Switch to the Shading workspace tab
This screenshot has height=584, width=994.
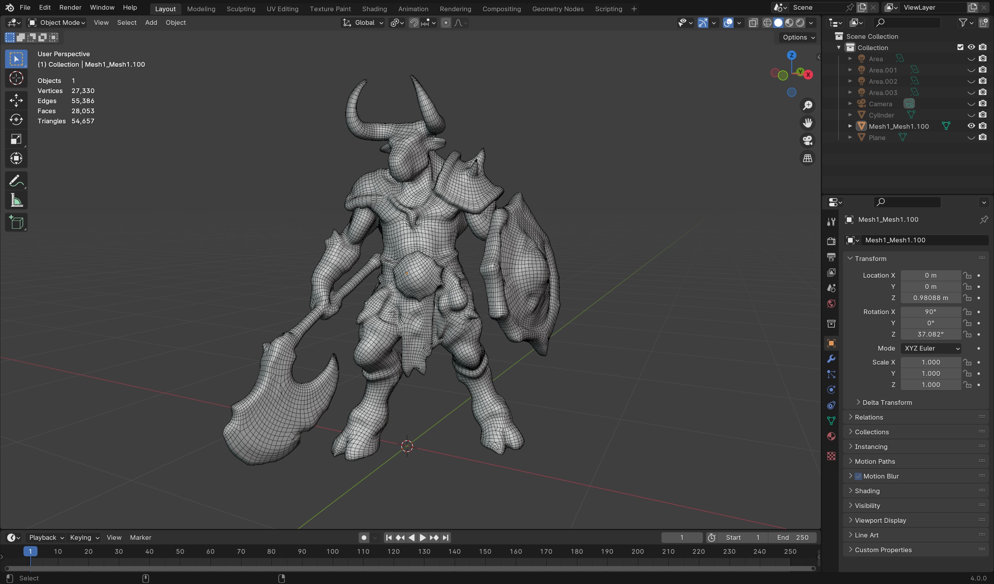(374, 9)
